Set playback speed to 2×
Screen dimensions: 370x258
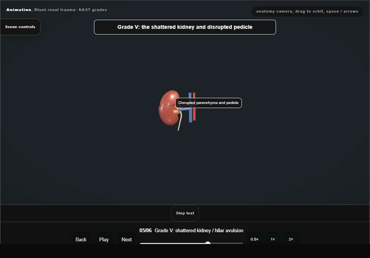(x=291, y=239)
